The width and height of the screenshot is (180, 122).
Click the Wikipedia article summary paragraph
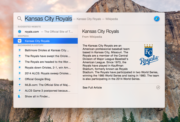[x=121, y=62]
